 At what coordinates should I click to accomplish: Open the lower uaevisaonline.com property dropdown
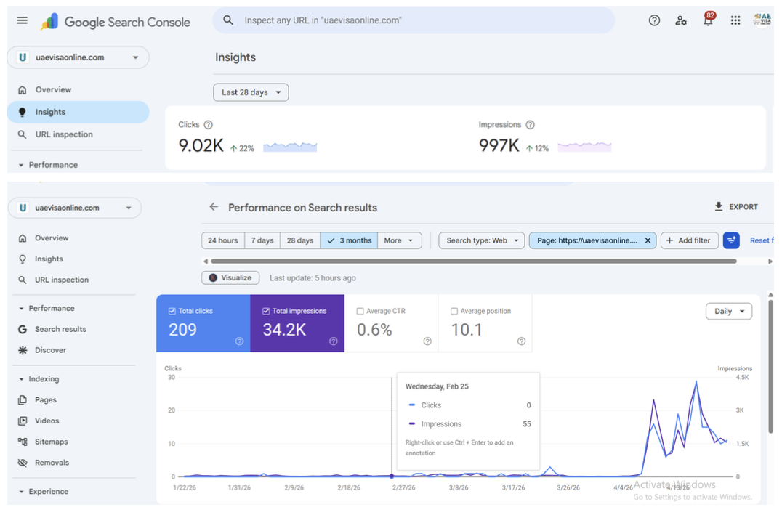[75, 208]
